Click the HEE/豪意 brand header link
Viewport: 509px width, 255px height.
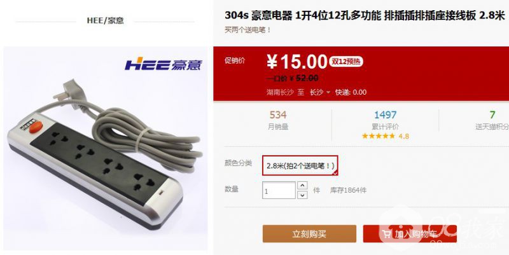[105, 21]
